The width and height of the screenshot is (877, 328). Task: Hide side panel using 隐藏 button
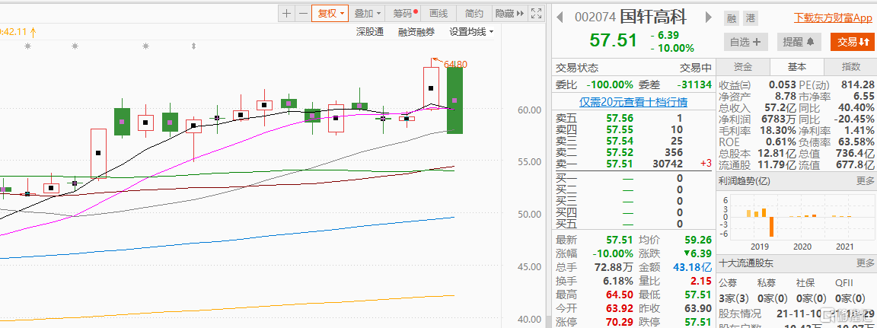click(509, 14)
